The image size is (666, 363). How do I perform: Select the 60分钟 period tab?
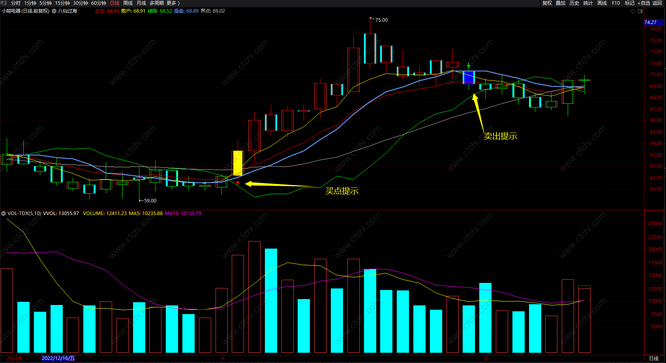pyautogui.click(x=99, y=3)
